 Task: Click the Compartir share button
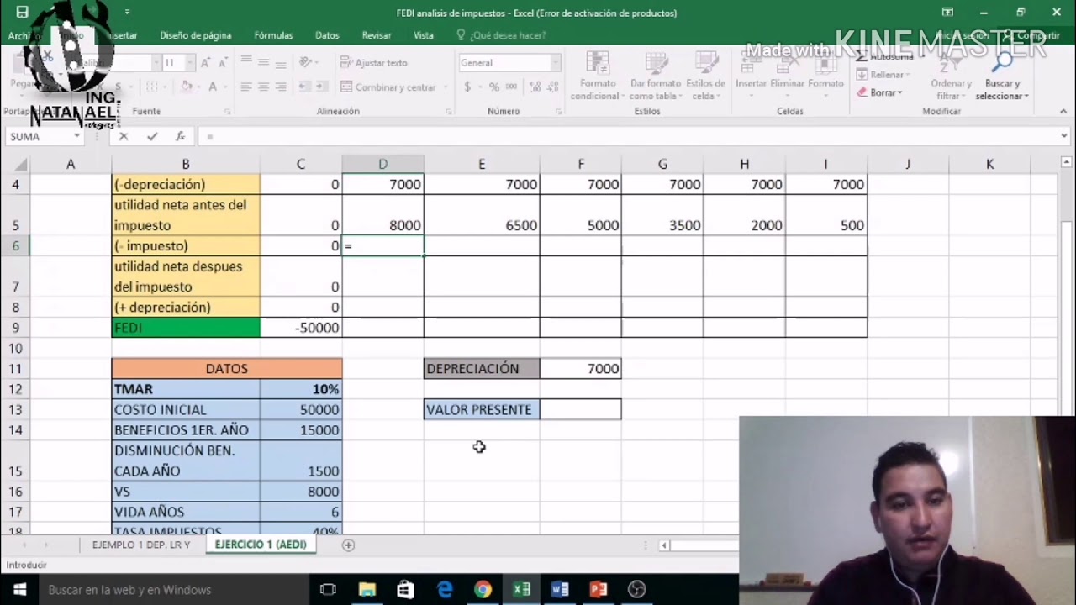point(1031,35)
